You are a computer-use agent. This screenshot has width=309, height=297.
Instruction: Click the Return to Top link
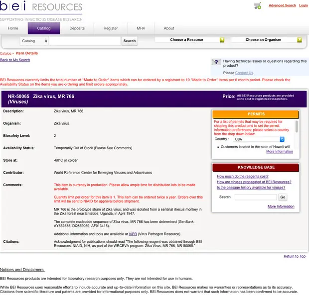[295, 256]
